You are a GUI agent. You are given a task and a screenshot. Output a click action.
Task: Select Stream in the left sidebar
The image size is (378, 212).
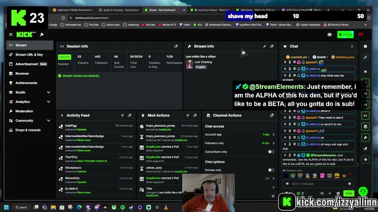pos(30,45)
